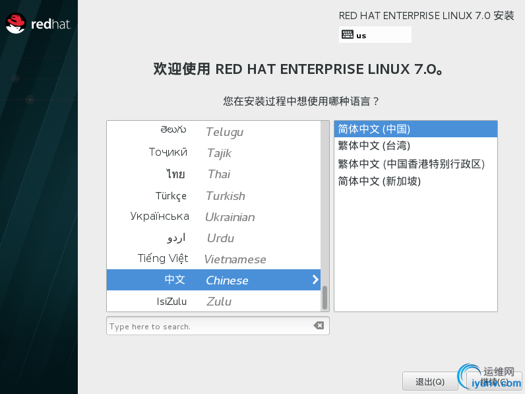Click the 继续(C) continue button
Viewport: 525px width, 394px height.
pyautogui.click(x=494, y=381)
